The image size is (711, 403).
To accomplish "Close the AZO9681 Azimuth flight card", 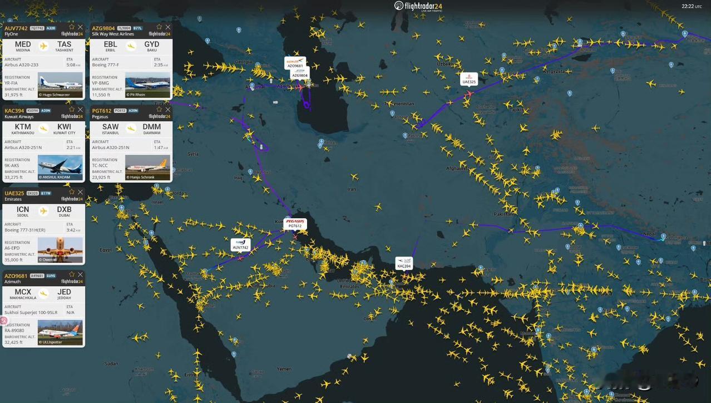I will [80, 274].
